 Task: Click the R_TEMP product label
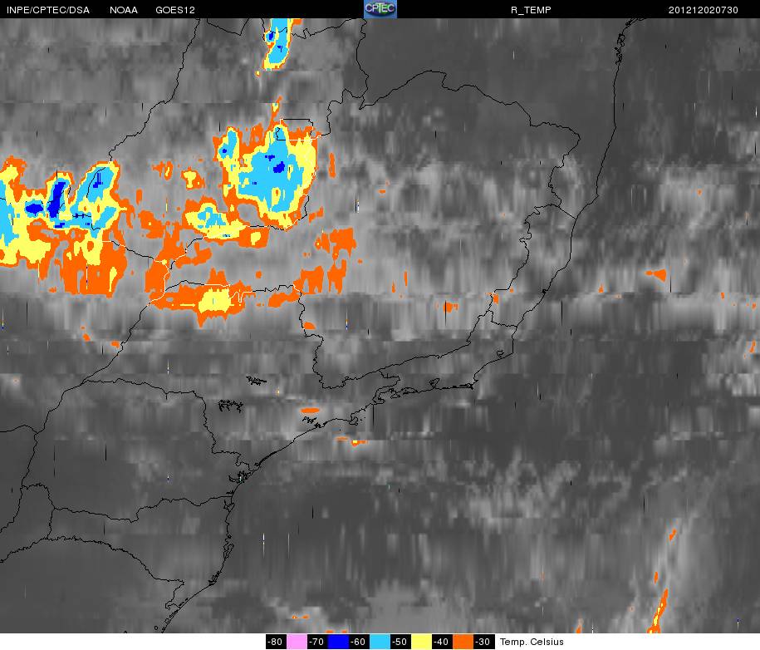point(531,10)
